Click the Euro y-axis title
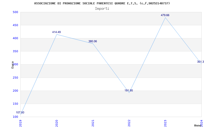The width and height of the screenshot is (204, 128). pos(12,65)
